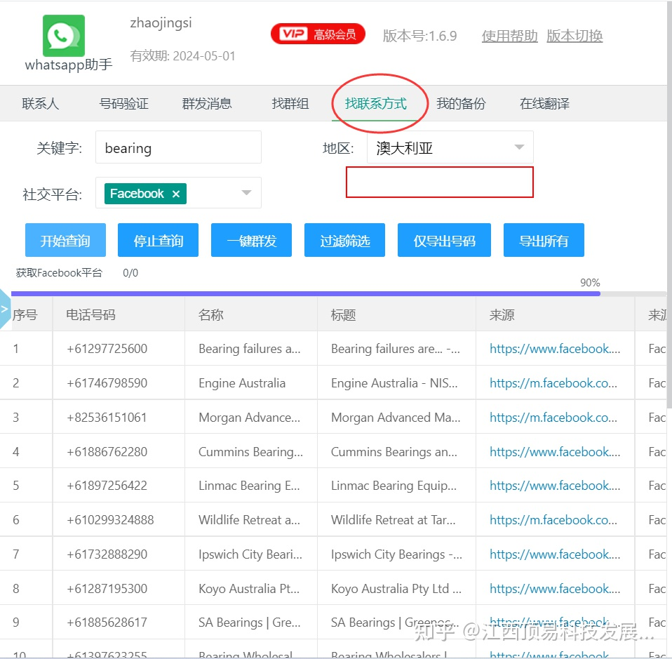Open the Facebook link in row 1

tap(555, 349)
